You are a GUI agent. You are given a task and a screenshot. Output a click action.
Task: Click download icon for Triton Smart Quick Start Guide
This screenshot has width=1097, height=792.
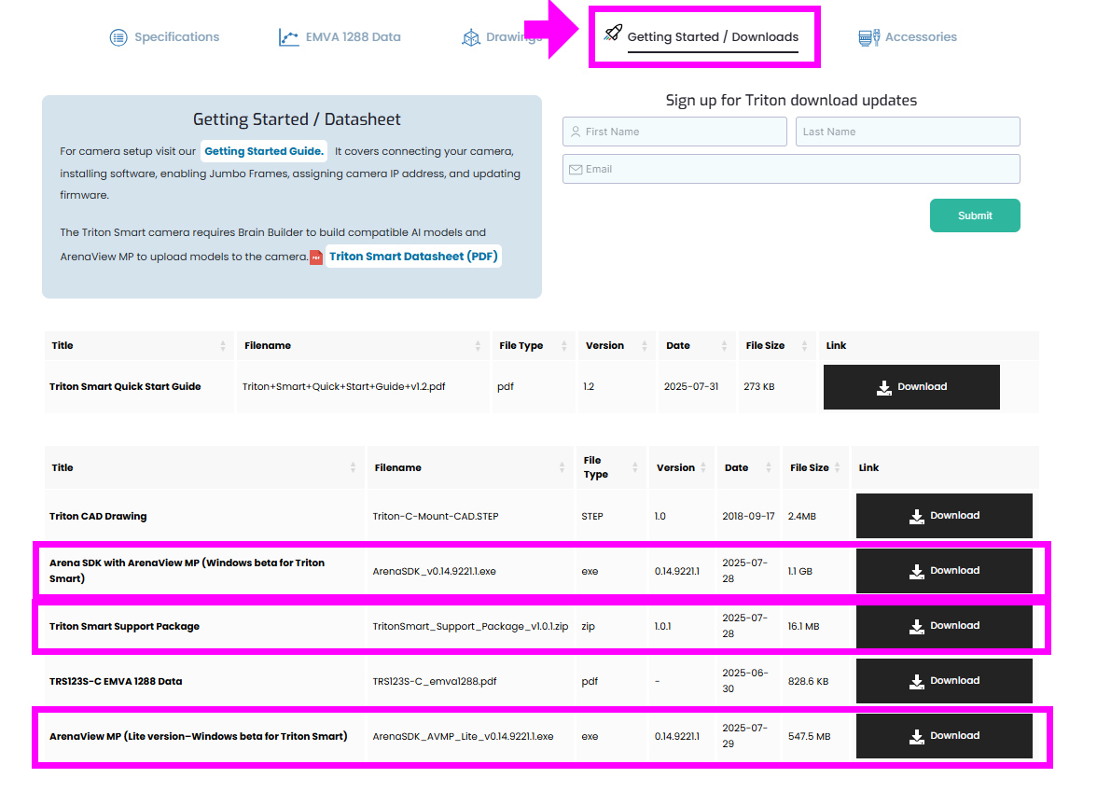click(883, 387)
